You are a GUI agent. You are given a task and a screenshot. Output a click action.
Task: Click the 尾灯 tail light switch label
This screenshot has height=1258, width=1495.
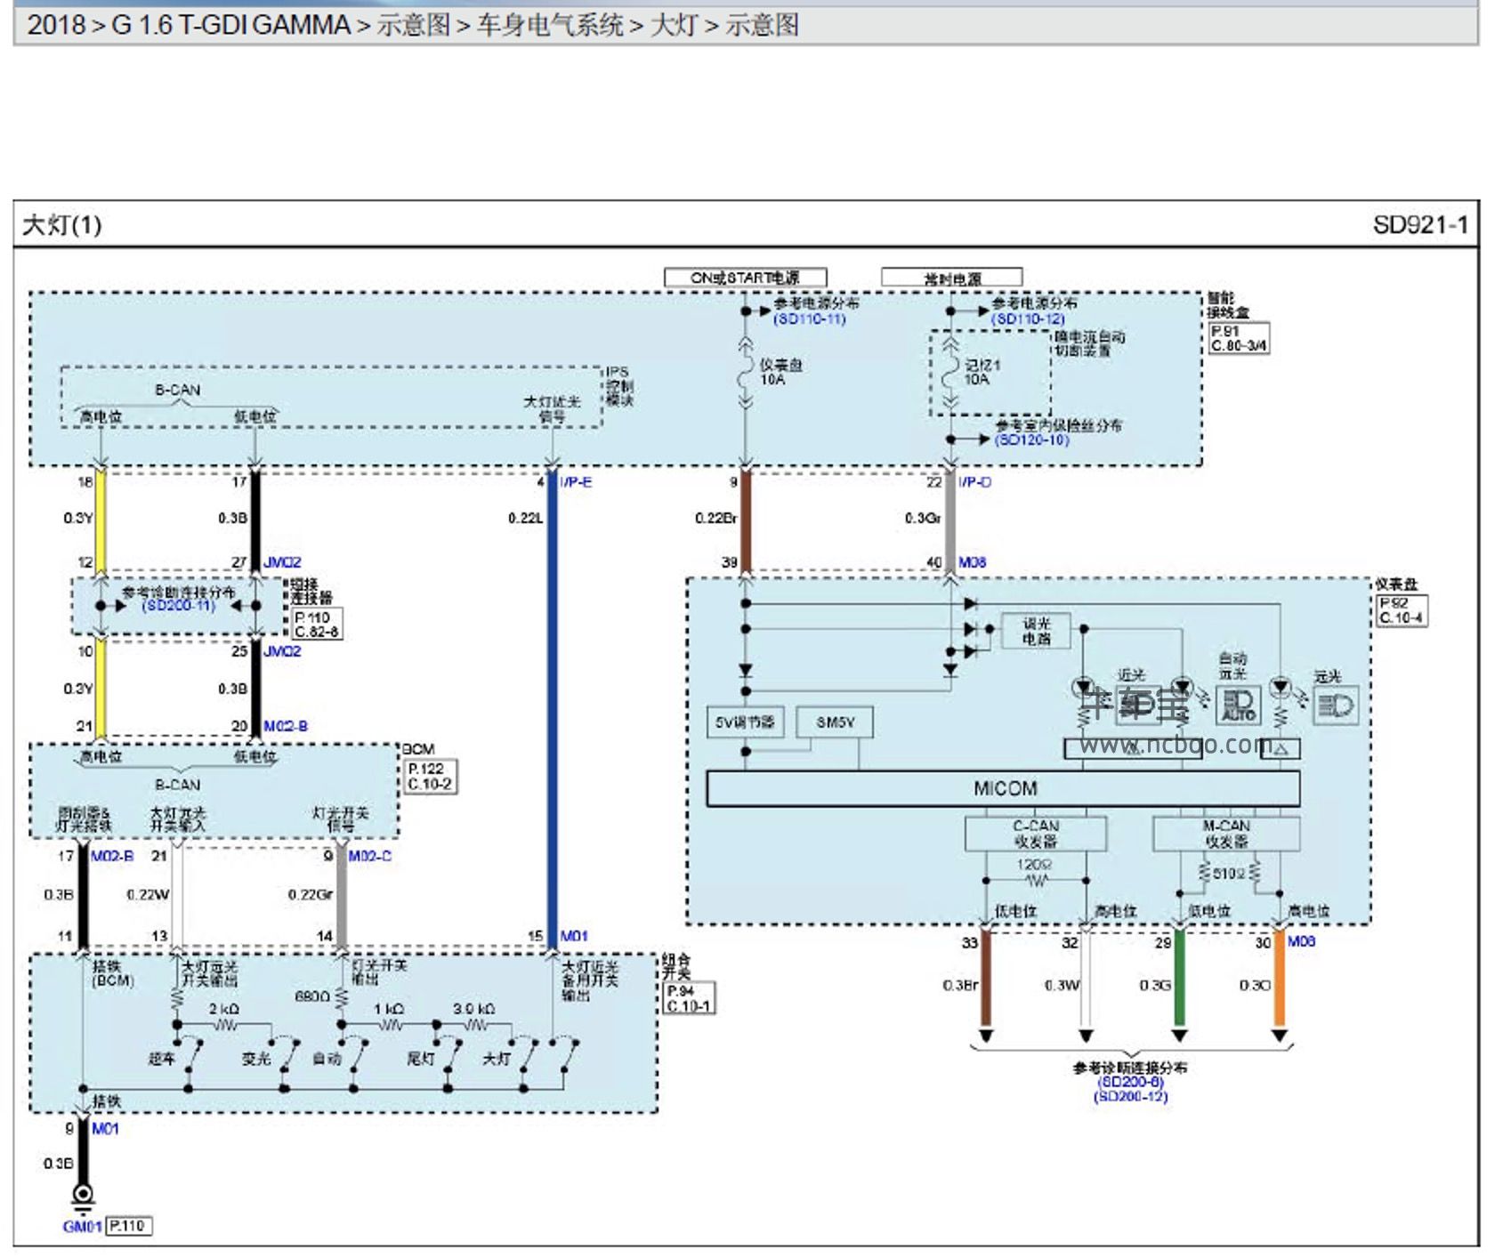pos(421,1059)
